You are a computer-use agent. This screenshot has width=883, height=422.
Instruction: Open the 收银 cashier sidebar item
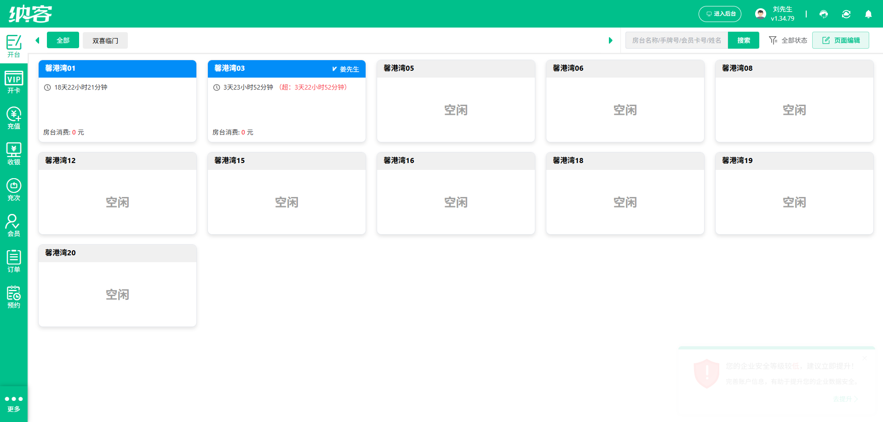pos(14,153)
